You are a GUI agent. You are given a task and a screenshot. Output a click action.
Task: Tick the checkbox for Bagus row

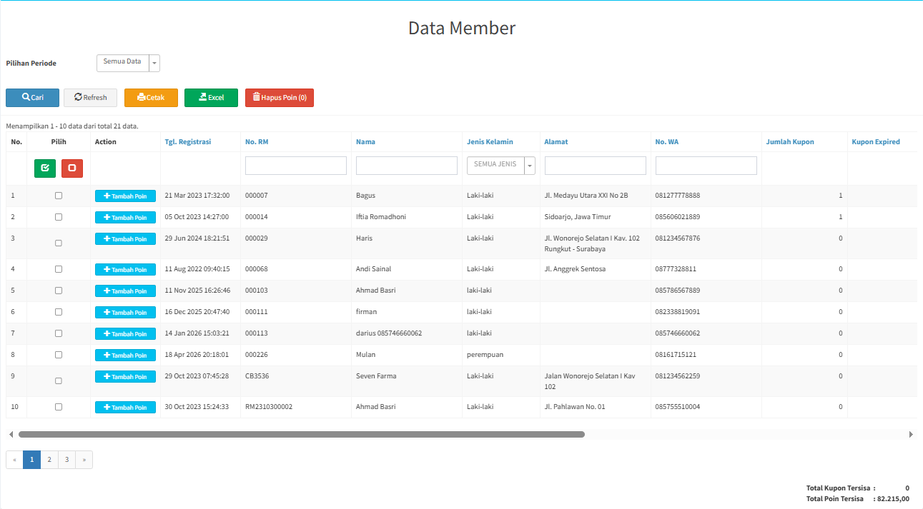(59, 196)
